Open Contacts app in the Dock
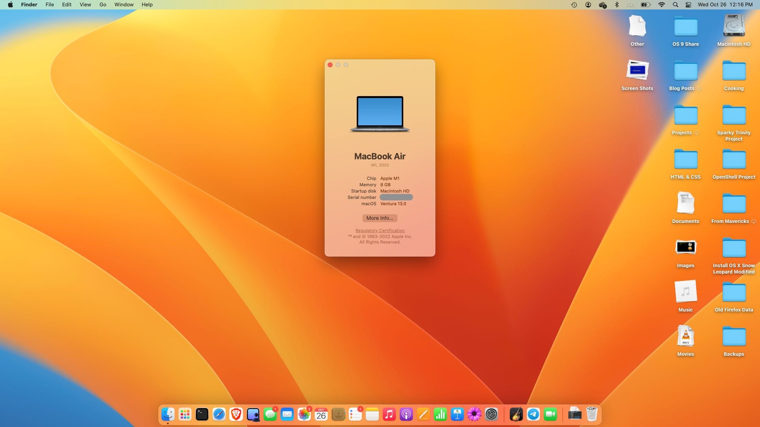Screen dimensions: 760x427 click(338, 414)
